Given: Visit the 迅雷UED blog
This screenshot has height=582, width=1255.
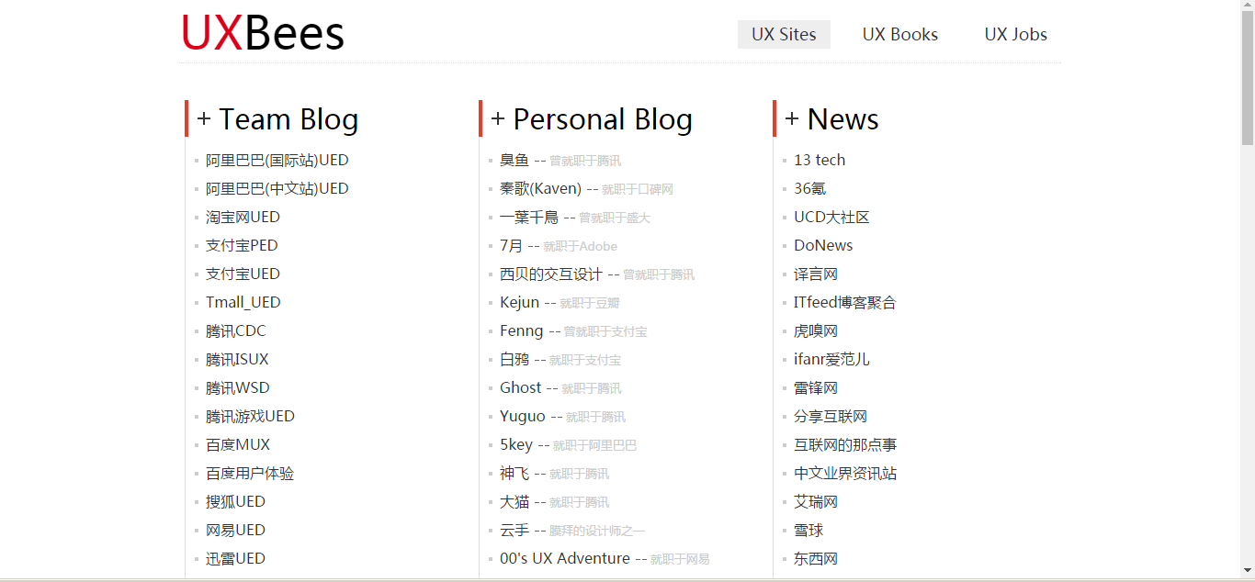Looking at the screenshot, I should [x=235, y=558].
